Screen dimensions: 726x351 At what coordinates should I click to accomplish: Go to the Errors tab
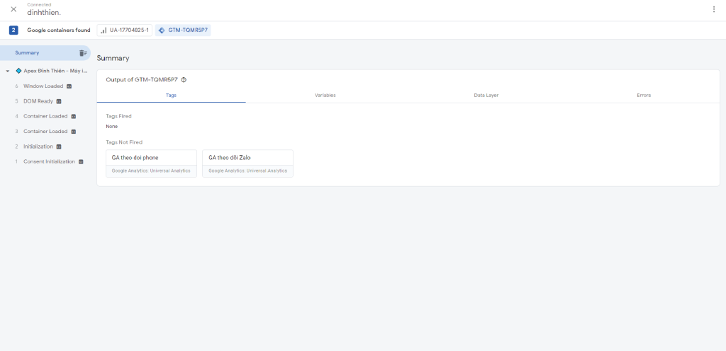pos(644,95)
